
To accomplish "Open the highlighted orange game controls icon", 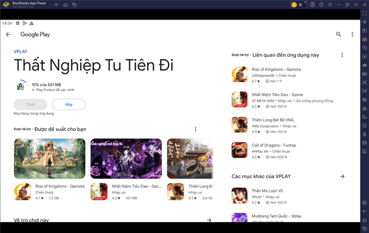I will (x=365, y=40).
